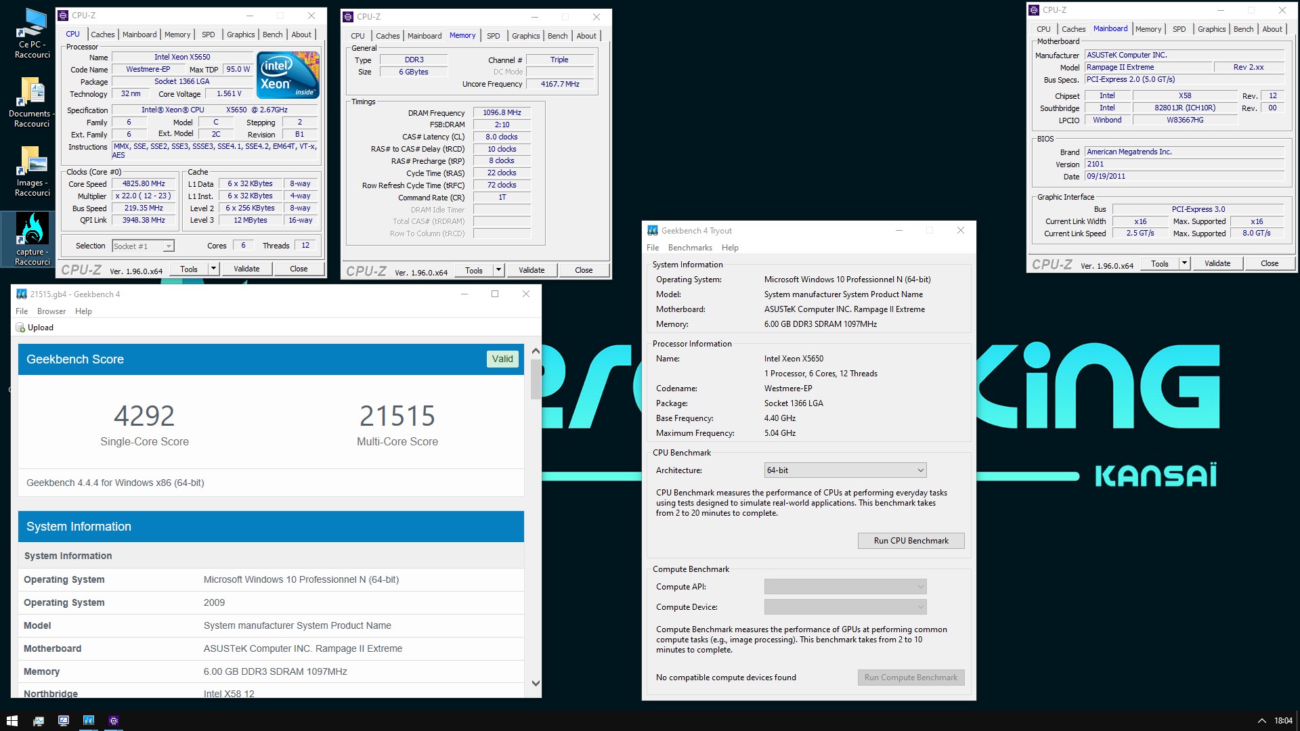1300x731 pixels.
Task: Click Tools button in Memory CPU-Z window
Action: pyautogui.click(x=474, y=270)
